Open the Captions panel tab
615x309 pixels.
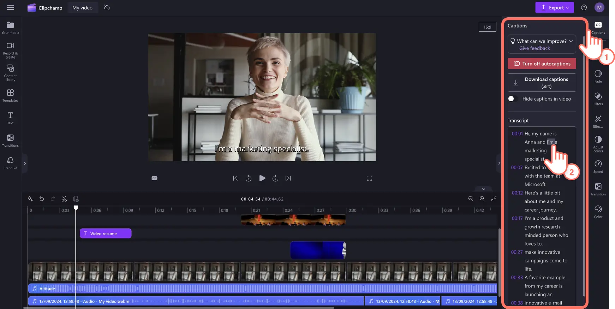(x=598, y=28)
